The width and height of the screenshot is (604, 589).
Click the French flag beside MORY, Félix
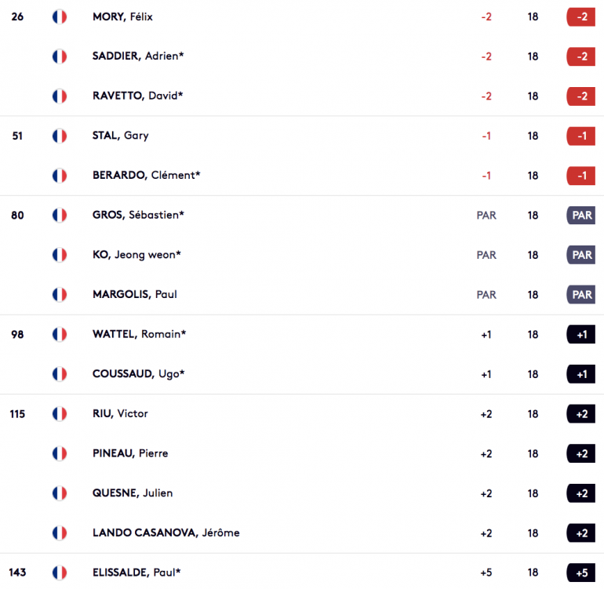click(60, 17)
